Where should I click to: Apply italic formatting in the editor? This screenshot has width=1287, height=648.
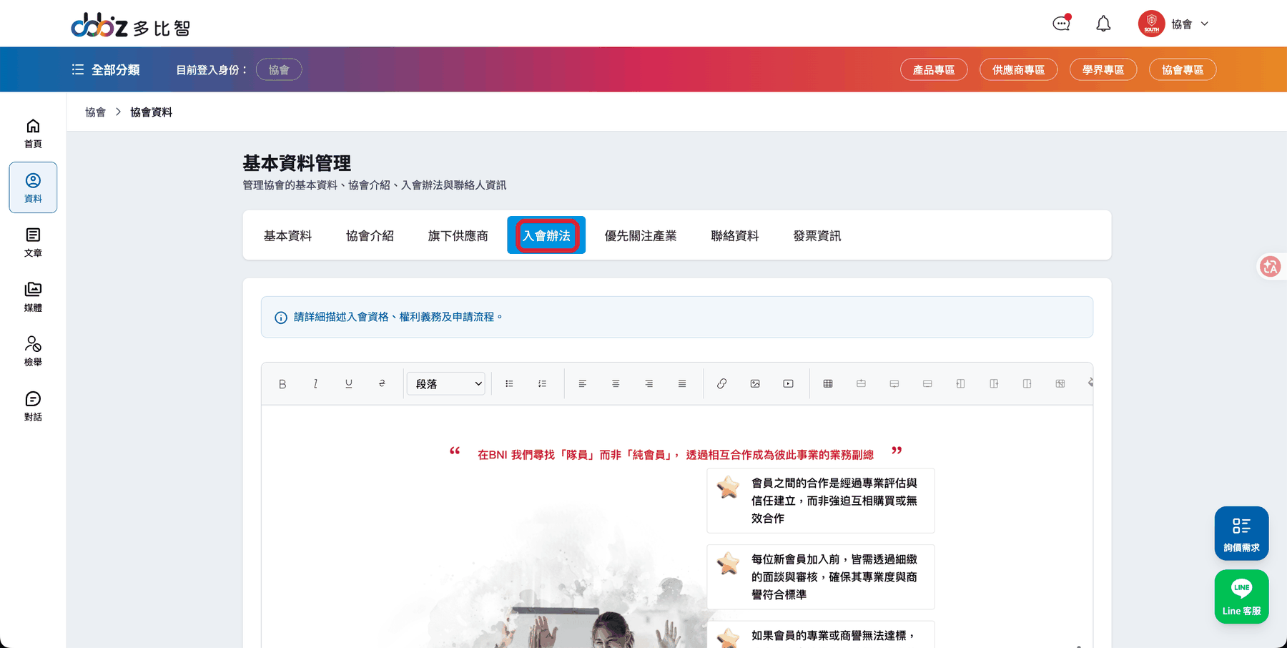[x=315, y=384]
